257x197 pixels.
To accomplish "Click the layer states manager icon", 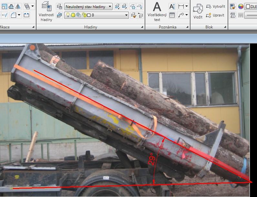I will coord(59,6).
